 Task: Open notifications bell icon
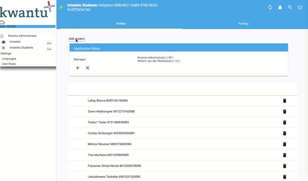280,7
